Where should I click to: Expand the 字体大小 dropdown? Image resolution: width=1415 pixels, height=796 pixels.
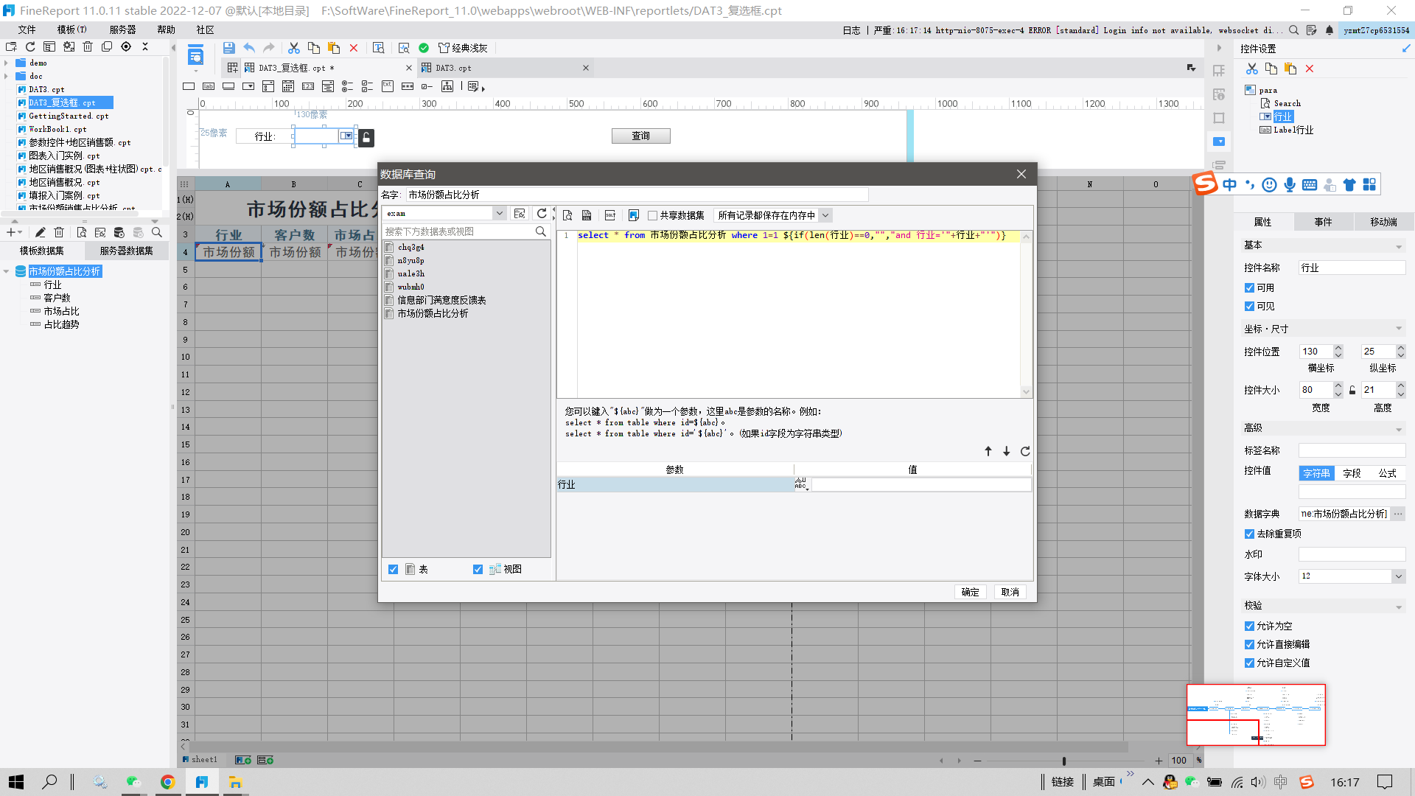pos(1398,576)
